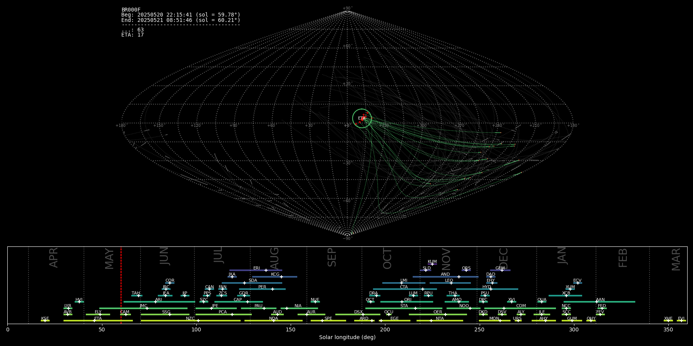Click the MAY month label
693x346 pixels.
coord(109,259)
